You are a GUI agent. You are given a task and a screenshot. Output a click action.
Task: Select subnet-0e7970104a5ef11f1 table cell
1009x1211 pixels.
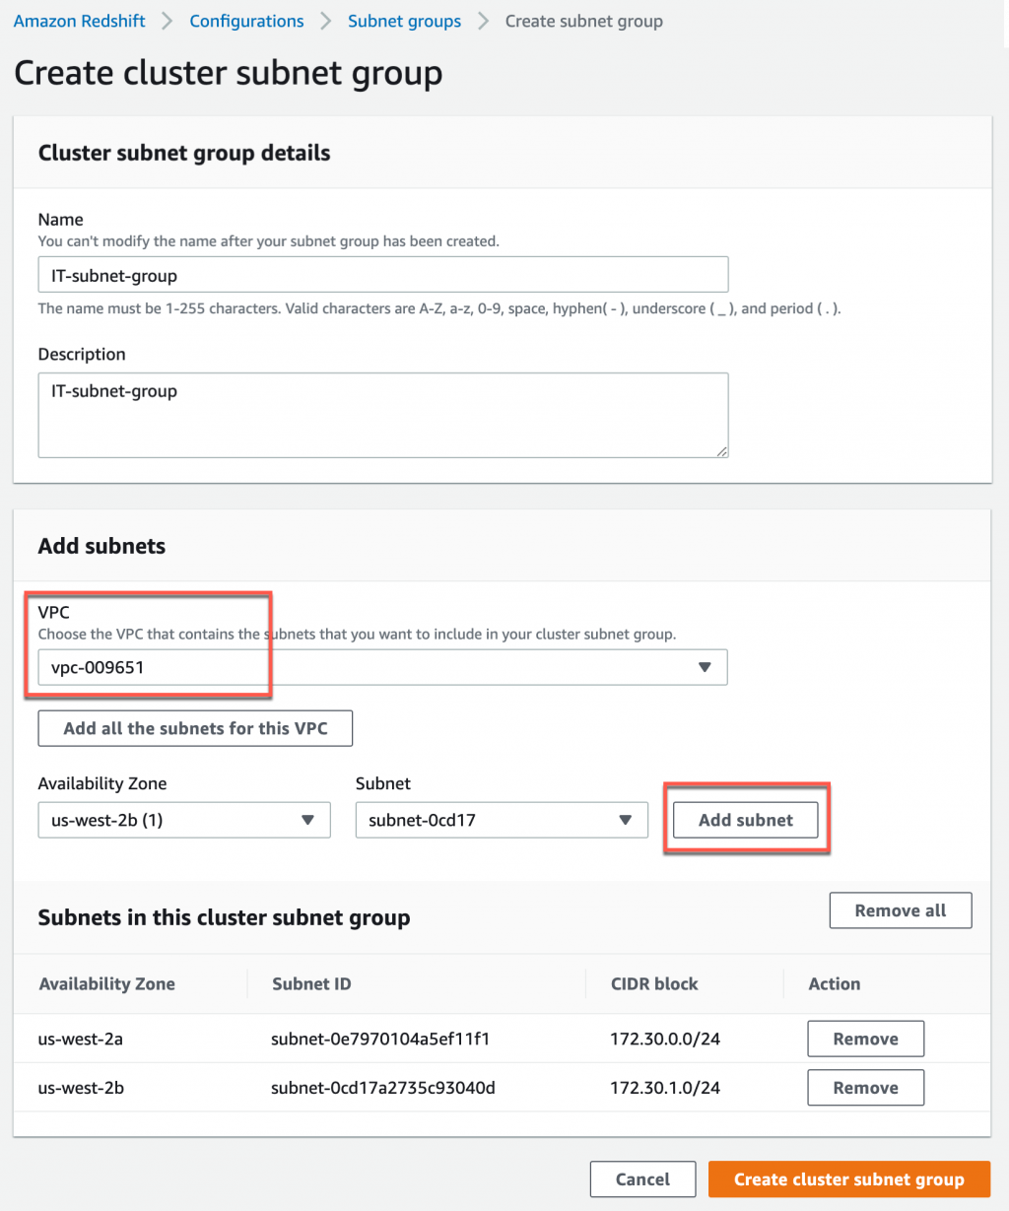(x=380, y=1039)
